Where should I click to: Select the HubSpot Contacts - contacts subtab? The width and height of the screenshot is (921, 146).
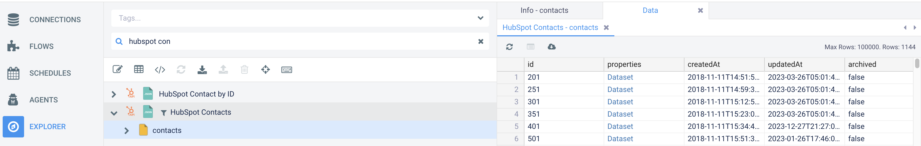click(550, 28)
